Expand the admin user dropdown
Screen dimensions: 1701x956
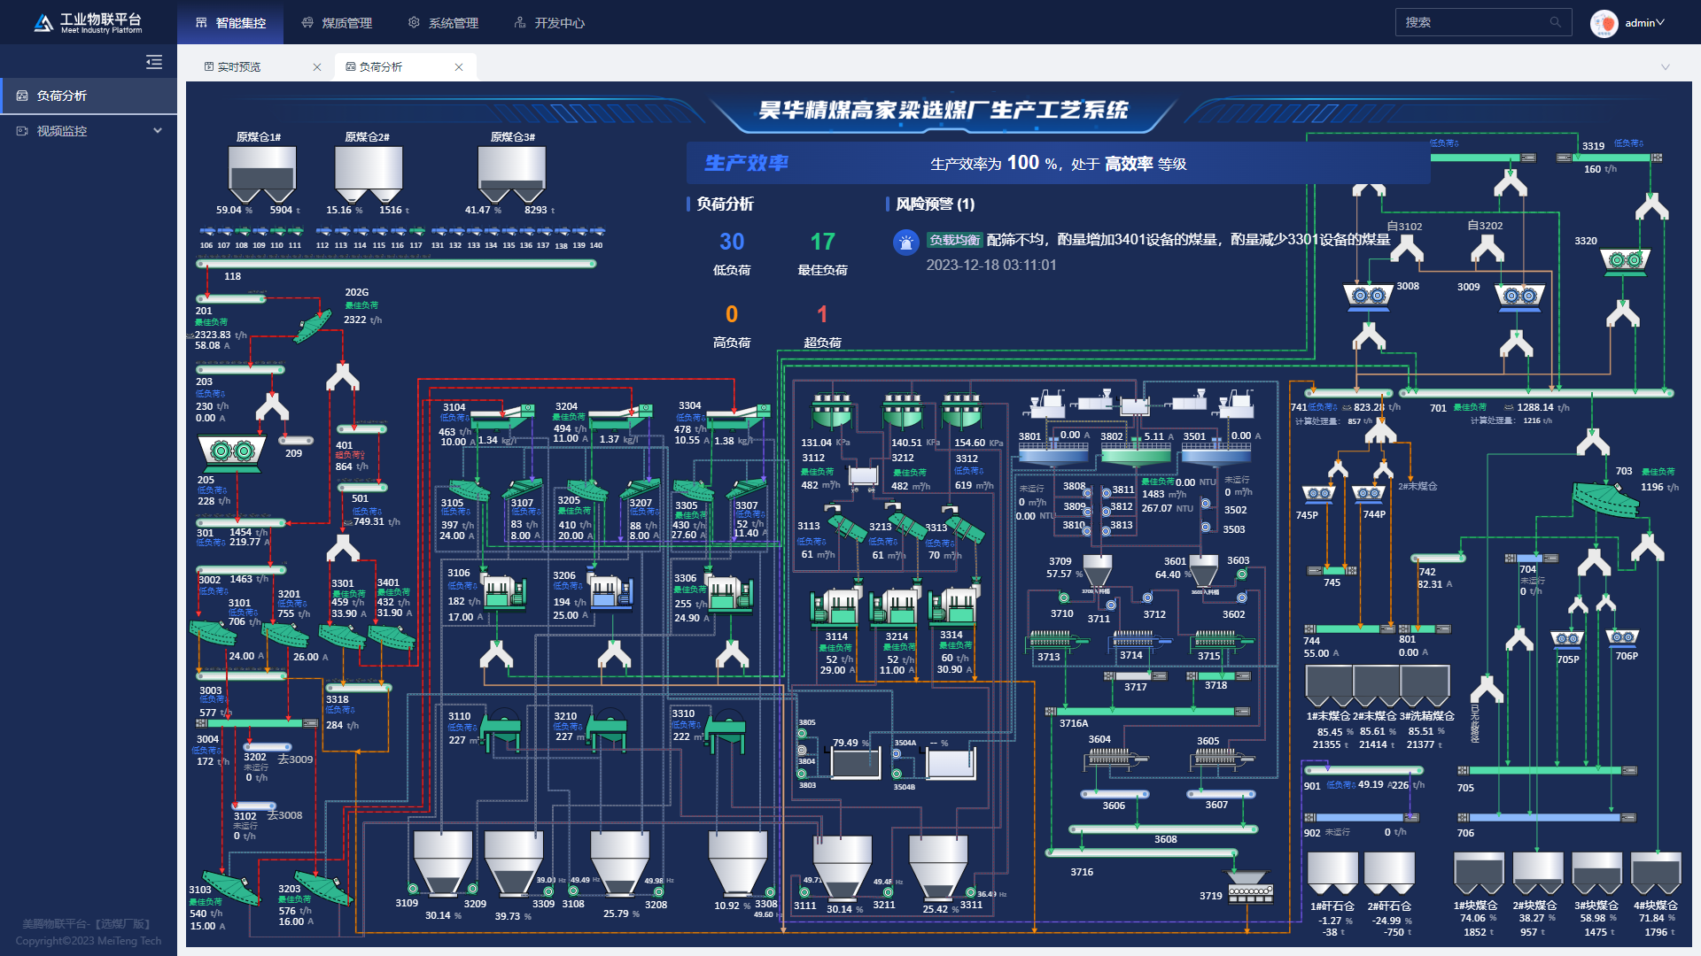pyautogui.click(x=1645, y=22)
